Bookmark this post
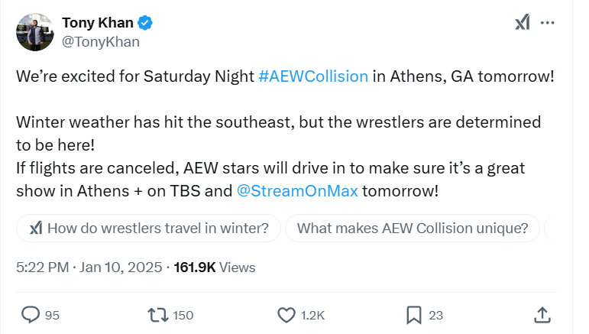 point(413,314)
